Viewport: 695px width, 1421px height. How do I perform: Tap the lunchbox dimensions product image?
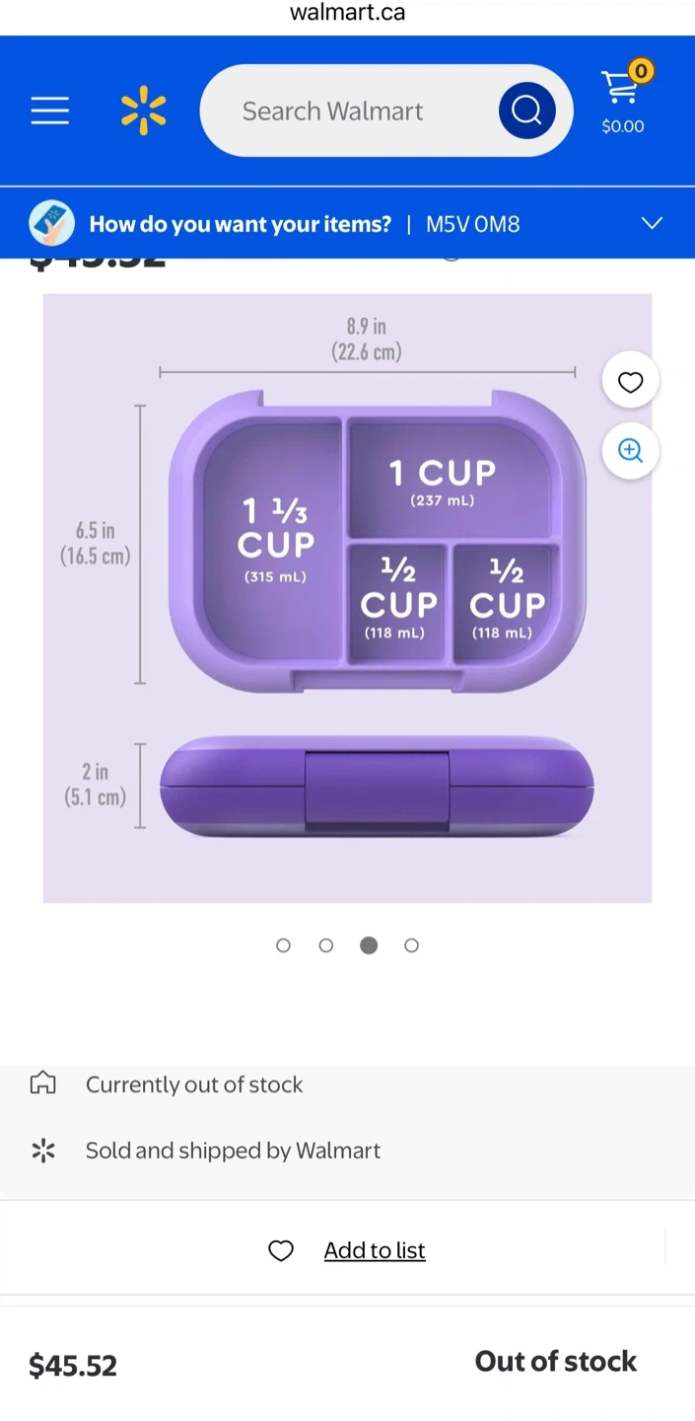[x=347, y=598]
